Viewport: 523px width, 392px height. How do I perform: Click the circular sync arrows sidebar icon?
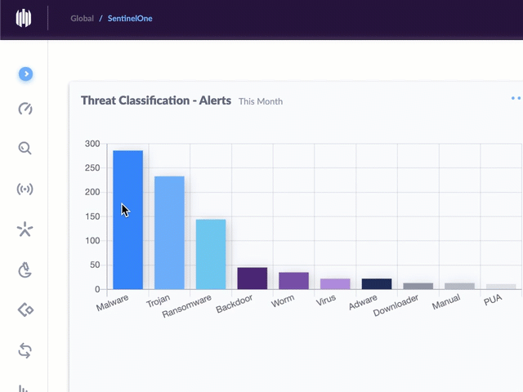point(25,350)
